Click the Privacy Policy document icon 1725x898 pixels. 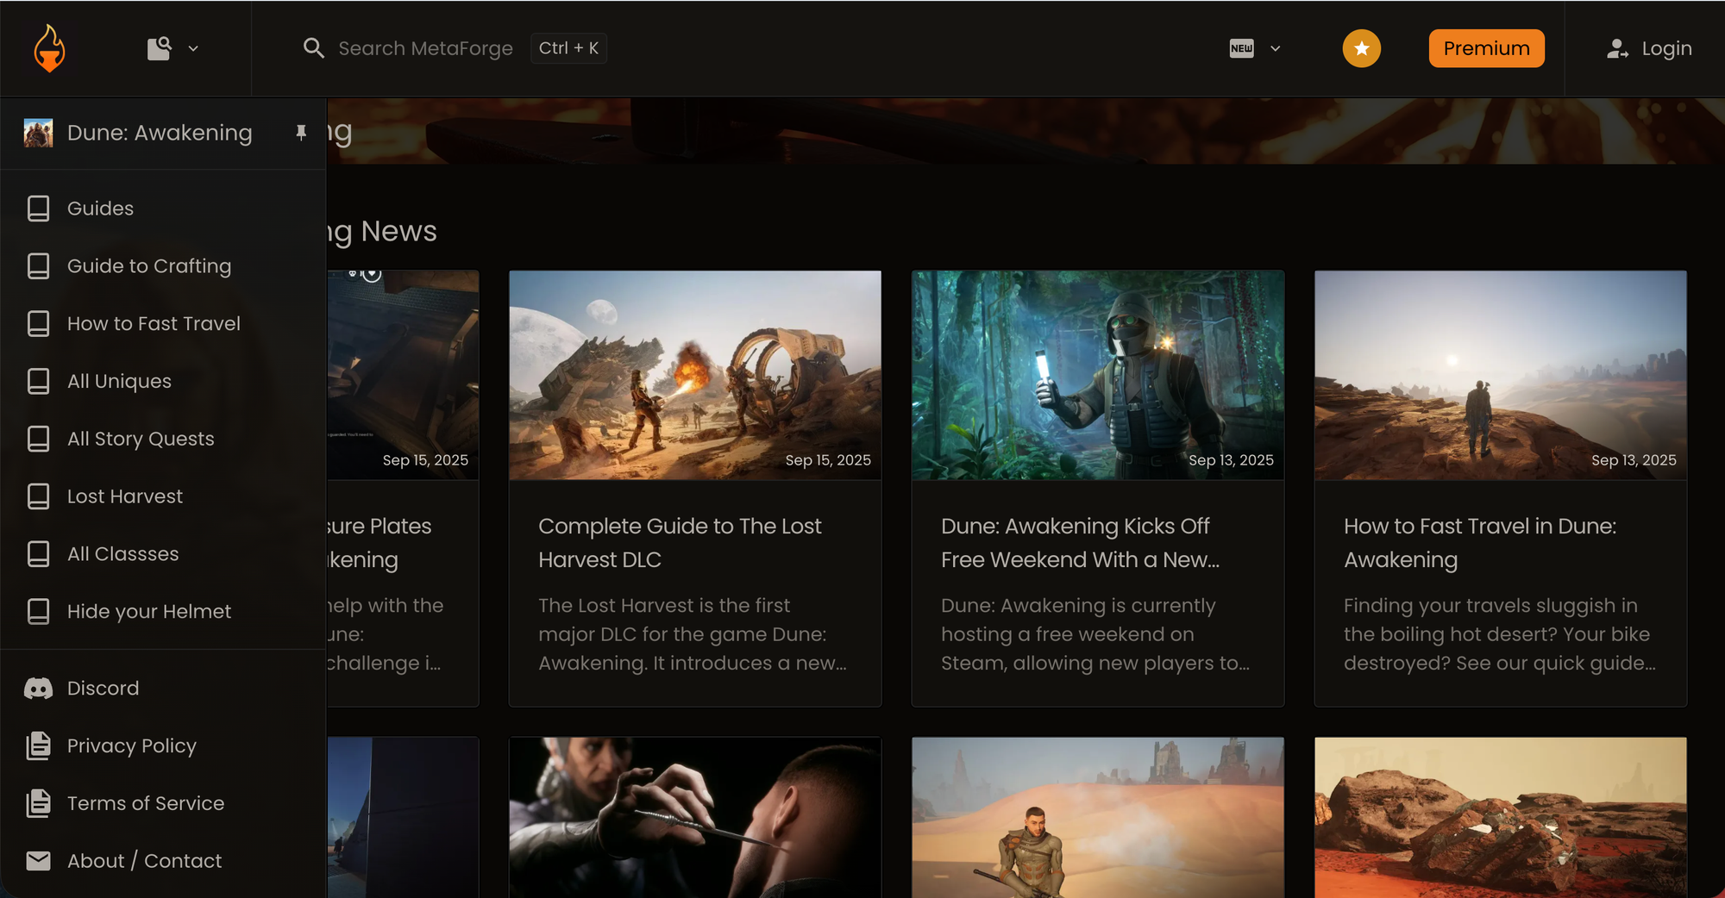coord(38,746)
